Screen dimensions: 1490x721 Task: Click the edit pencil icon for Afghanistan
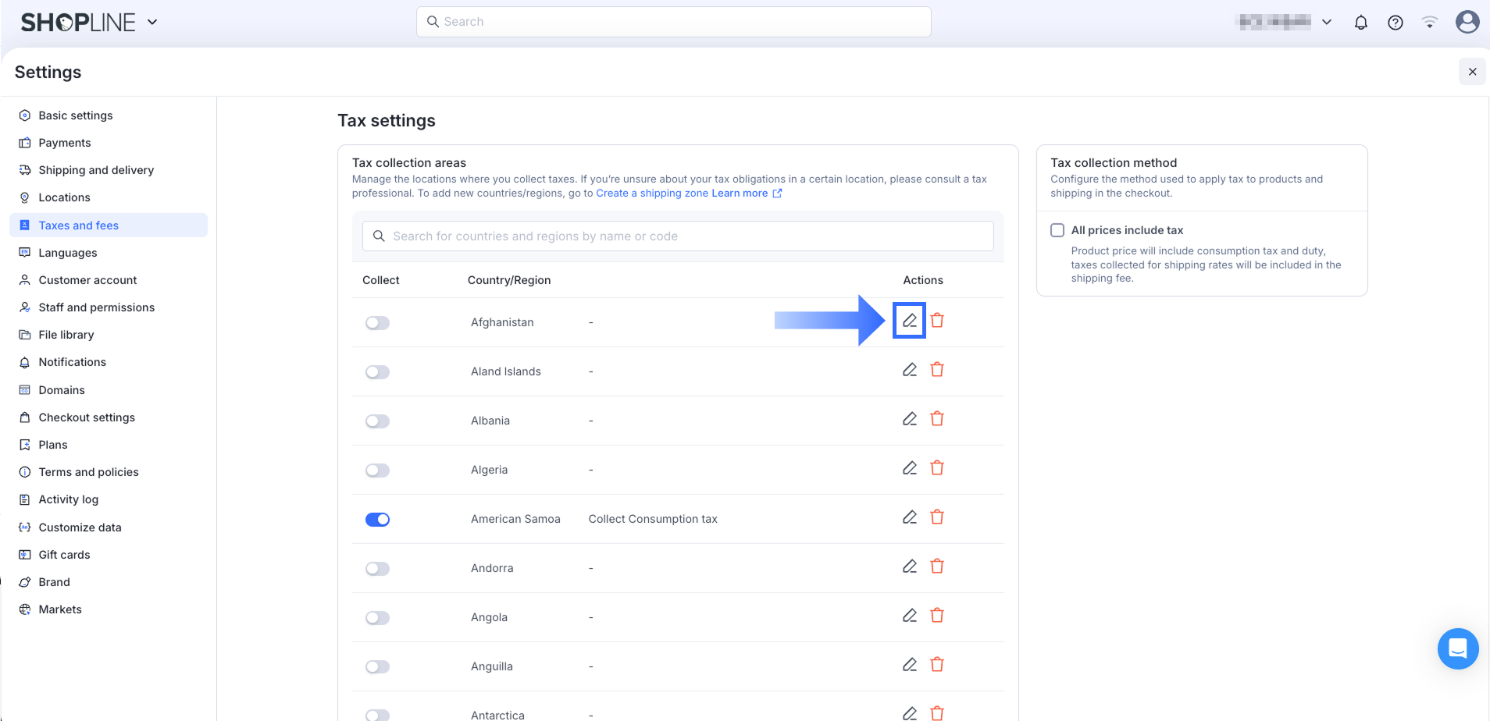coord(909,321)
